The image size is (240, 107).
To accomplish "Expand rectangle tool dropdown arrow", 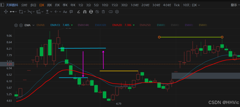I will (25, 12).
